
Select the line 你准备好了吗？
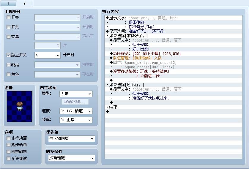(x=174, y=27)
